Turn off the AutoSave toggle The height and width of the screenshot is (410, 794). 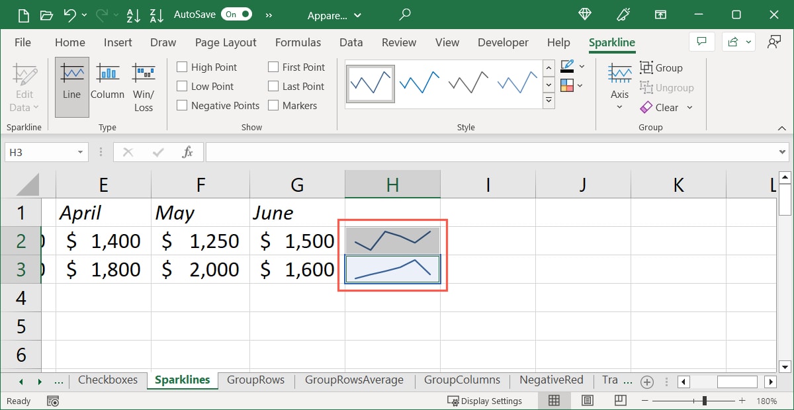(236, 13)
